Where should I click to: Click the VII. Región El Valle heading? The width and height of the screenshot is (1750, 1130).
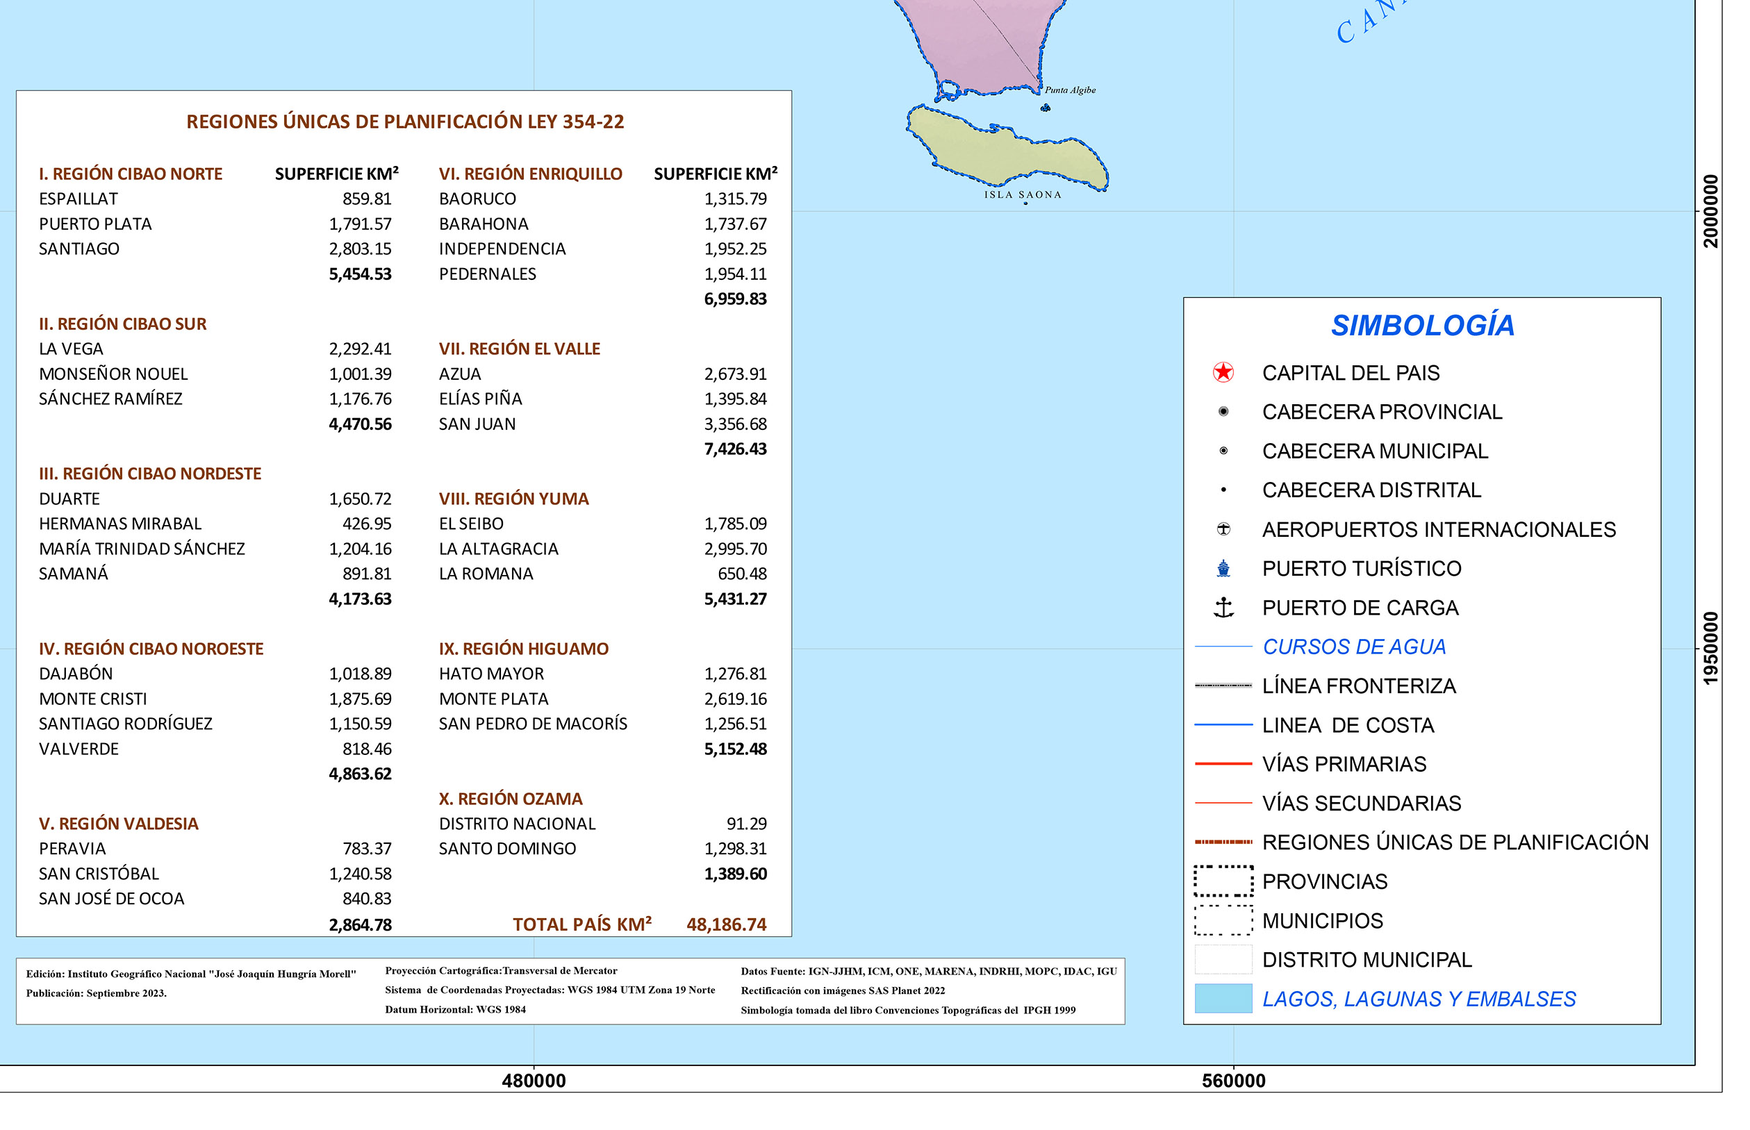coord(520,349)
